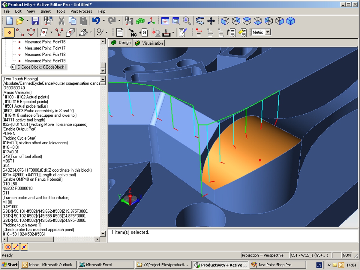360x270 pixels.
Task: Click the insert G-code block icon
Action: 144,32
